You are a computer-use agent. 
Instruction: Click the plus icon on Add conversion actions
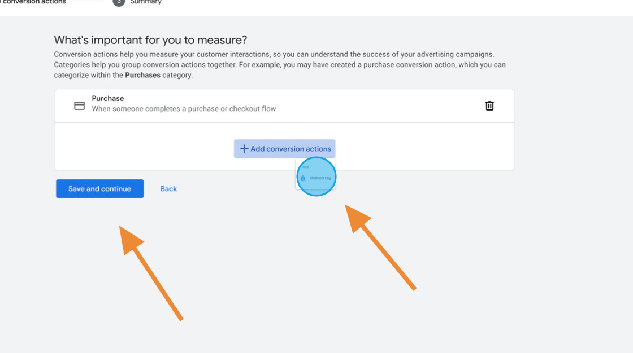(x=244, y=149)
